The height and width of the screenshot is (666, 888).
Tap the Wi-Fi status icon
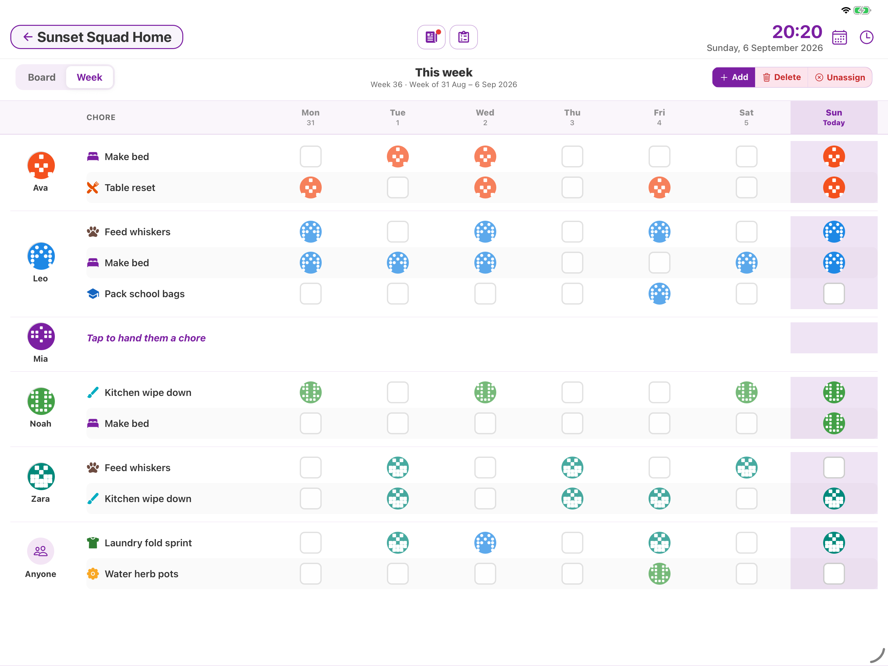click(846, 10)
